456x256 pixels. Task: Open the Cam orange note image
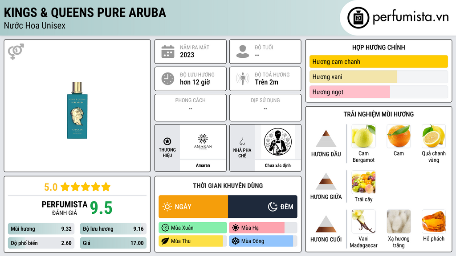399,136
